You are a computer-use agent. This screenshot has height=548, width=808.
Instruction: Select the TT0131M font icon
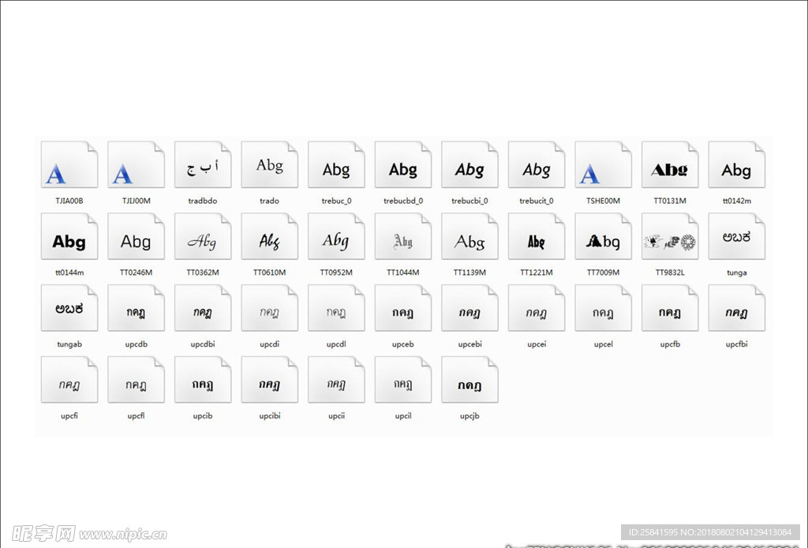pyautogui.click(x=670, y=165)
